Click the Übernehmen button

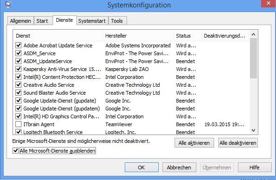[217, 167]
